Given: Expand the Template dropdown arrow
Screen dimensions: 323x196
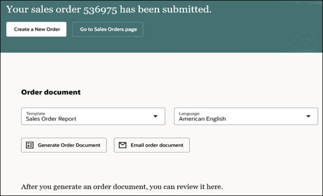Looking at the screenshot, I should (x=156, y=116).
